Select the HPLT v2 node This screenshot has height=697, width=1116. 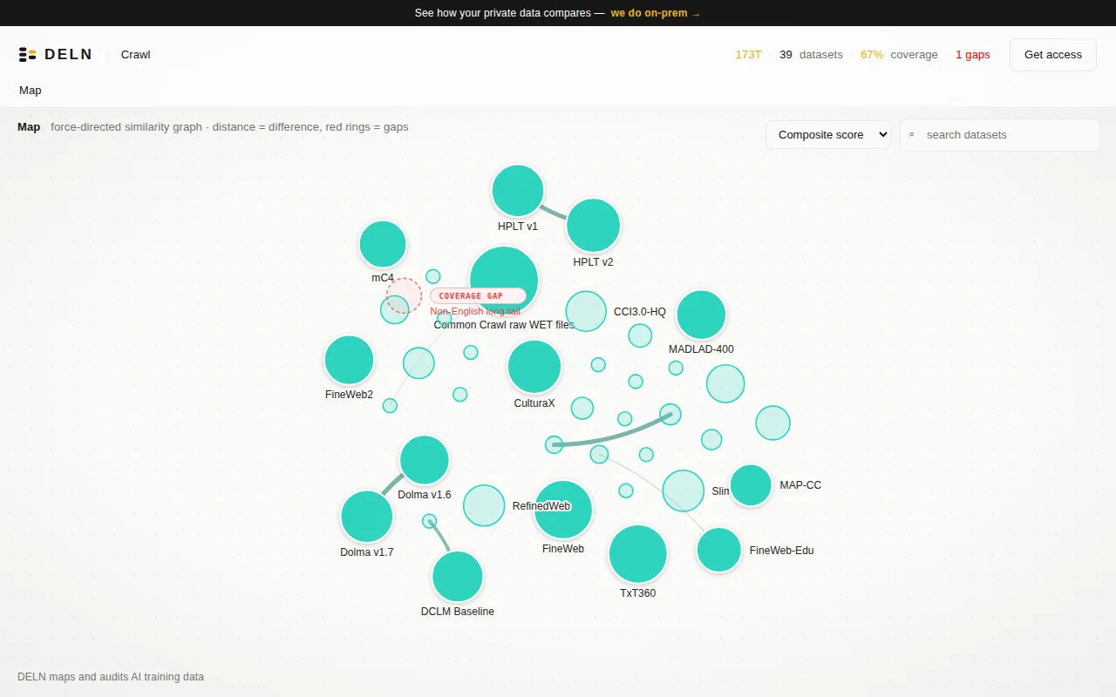tap(593, 225)
